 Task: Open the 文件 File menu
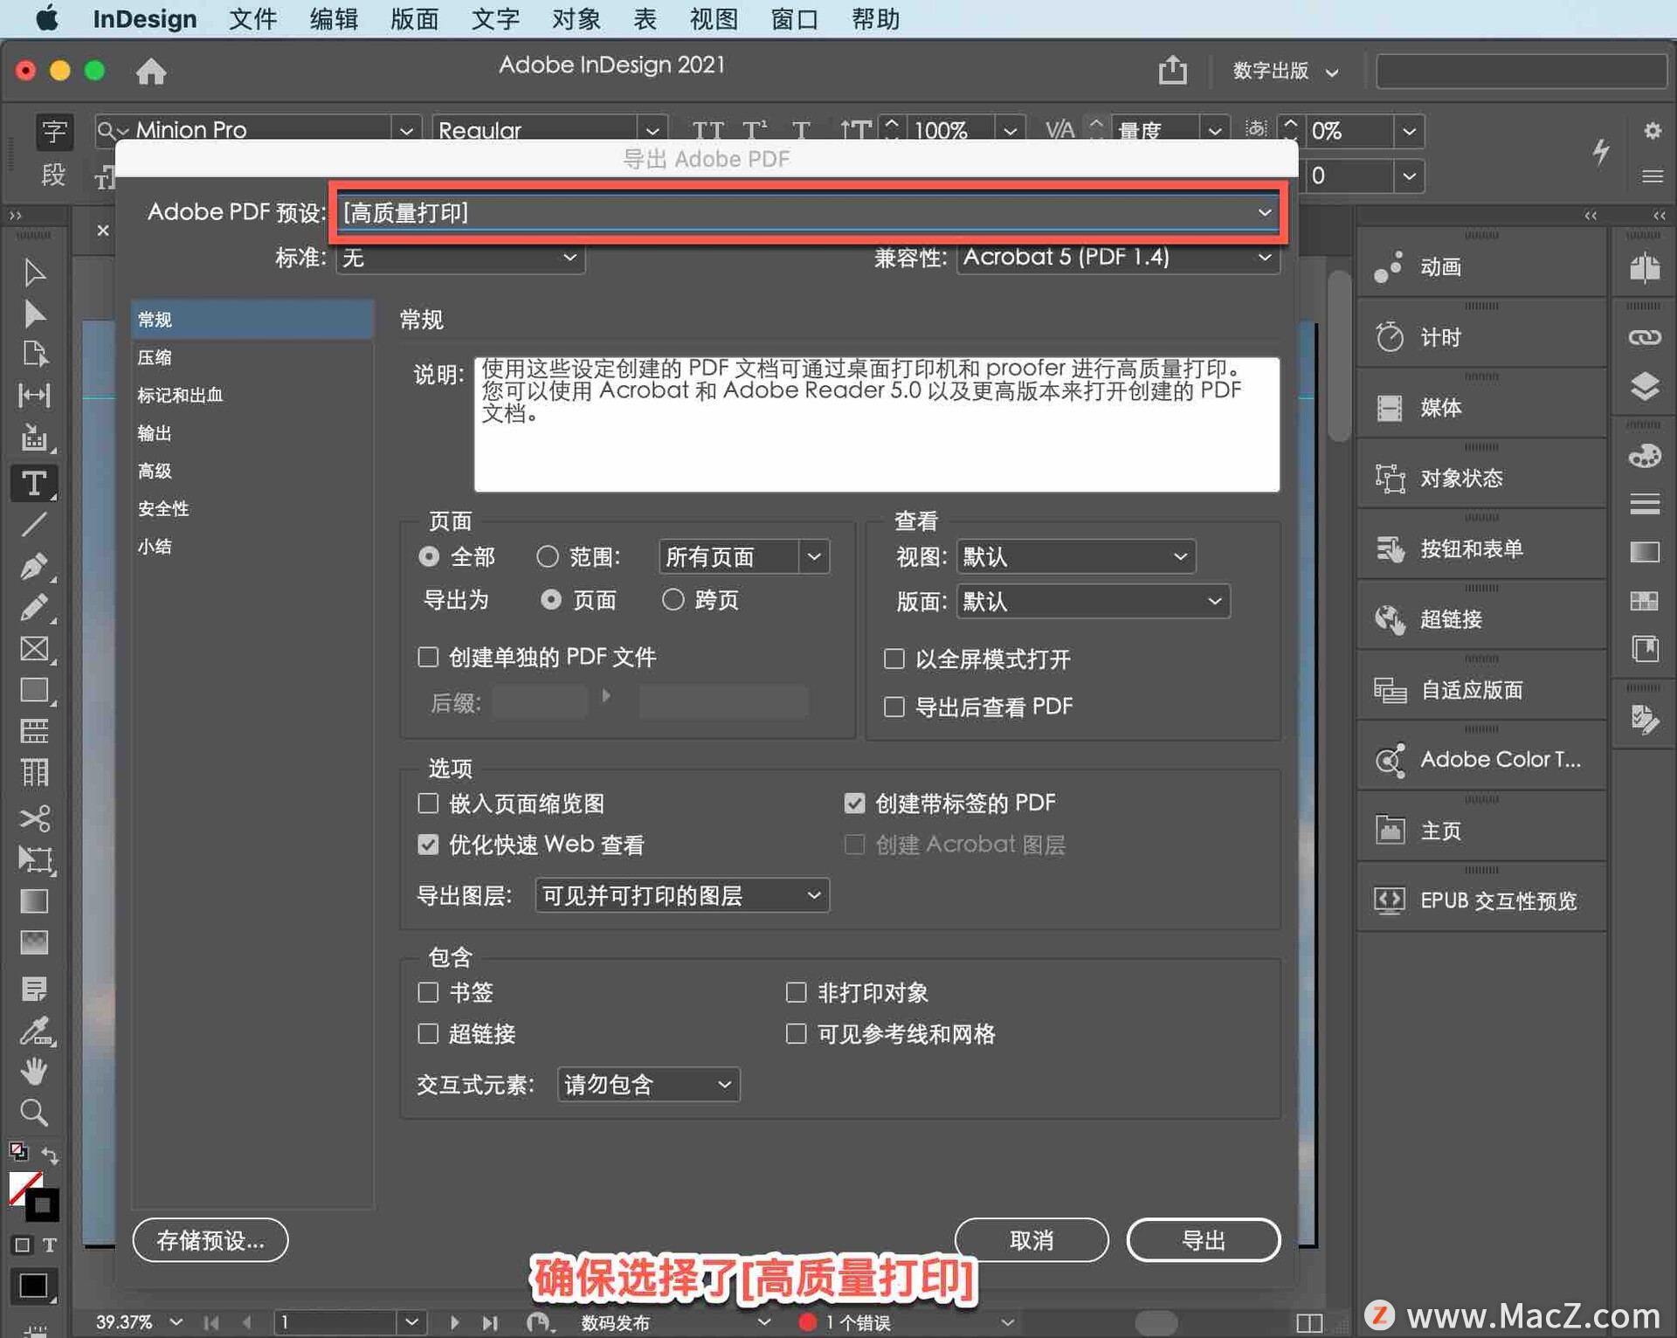pyautogui.click(x=252, y=18)
